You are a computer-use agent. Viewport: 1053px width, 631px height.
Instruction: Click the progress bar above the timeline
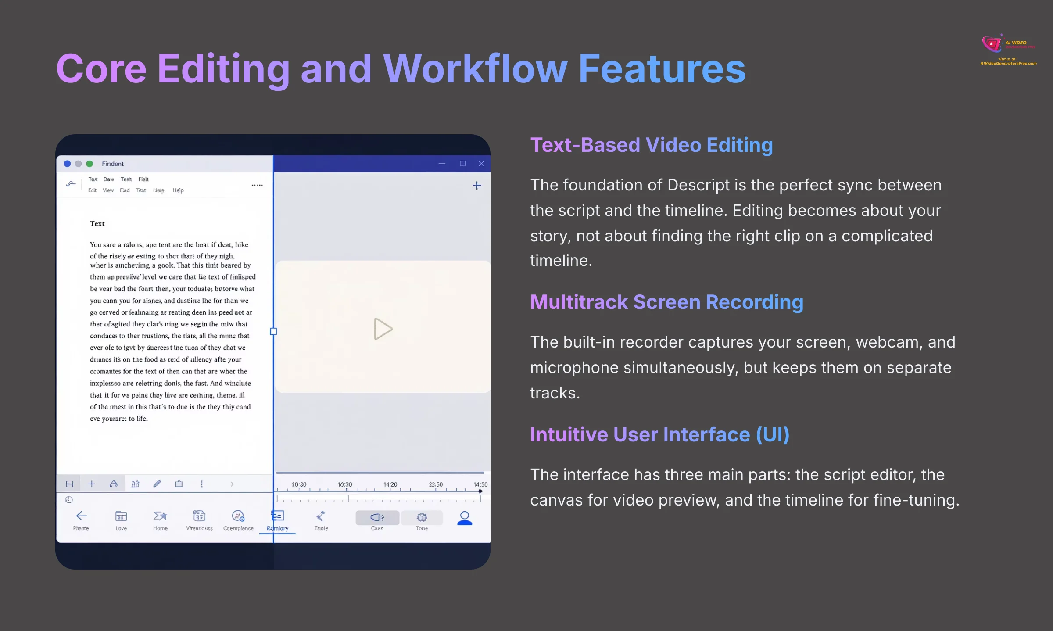point(380,473)
